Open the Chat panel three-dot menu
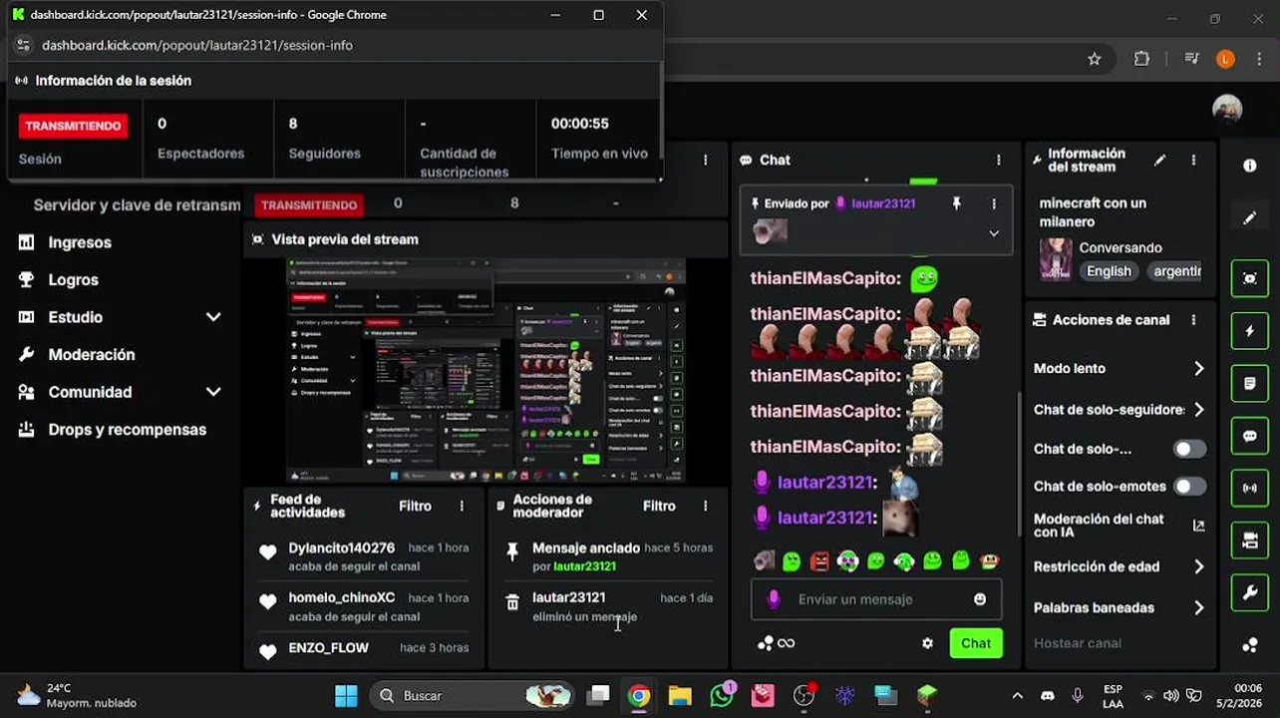This screenshot has height=718, width=1280. pos(998,160)
